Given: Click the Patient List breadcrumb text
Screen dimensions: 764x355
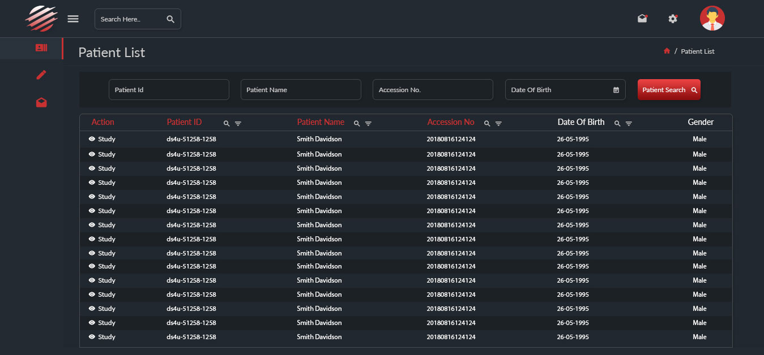Looking at the screenshot, I should coord(698,51).
